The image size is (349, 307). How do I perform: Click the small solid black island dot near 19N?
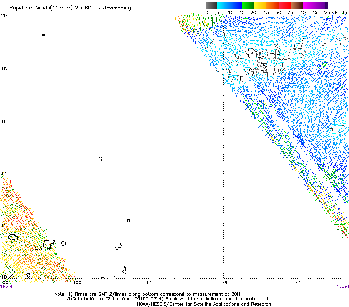[x=43, y=35]
